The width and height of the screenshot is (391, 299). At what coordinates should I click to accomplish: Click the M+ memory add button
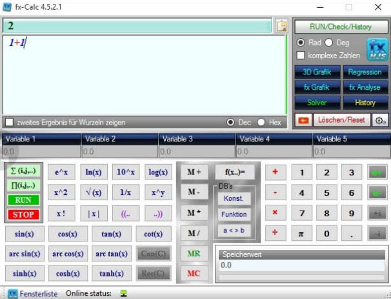click(194, 172)
